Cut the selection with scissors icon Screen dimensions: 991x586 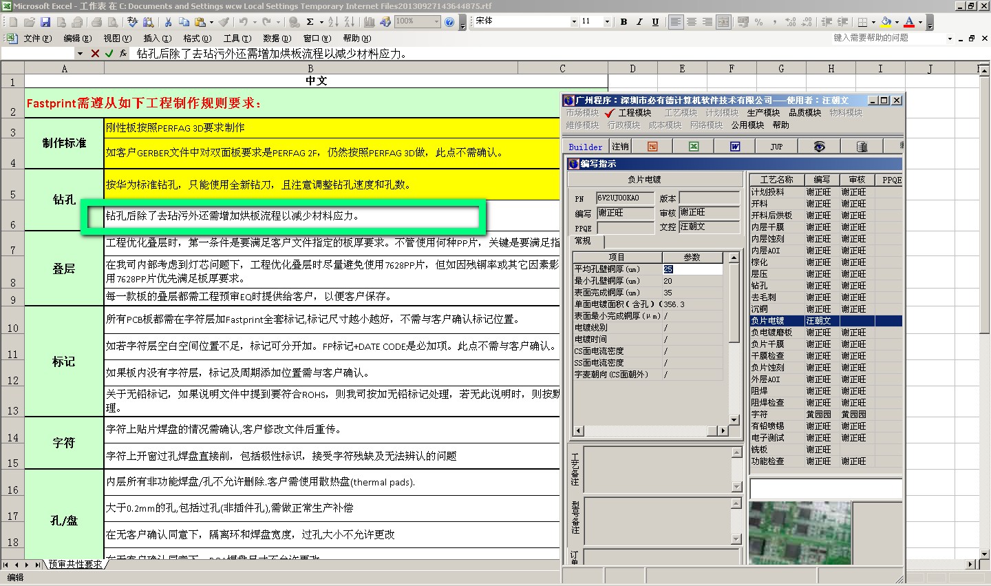click(x=168, y=22)
